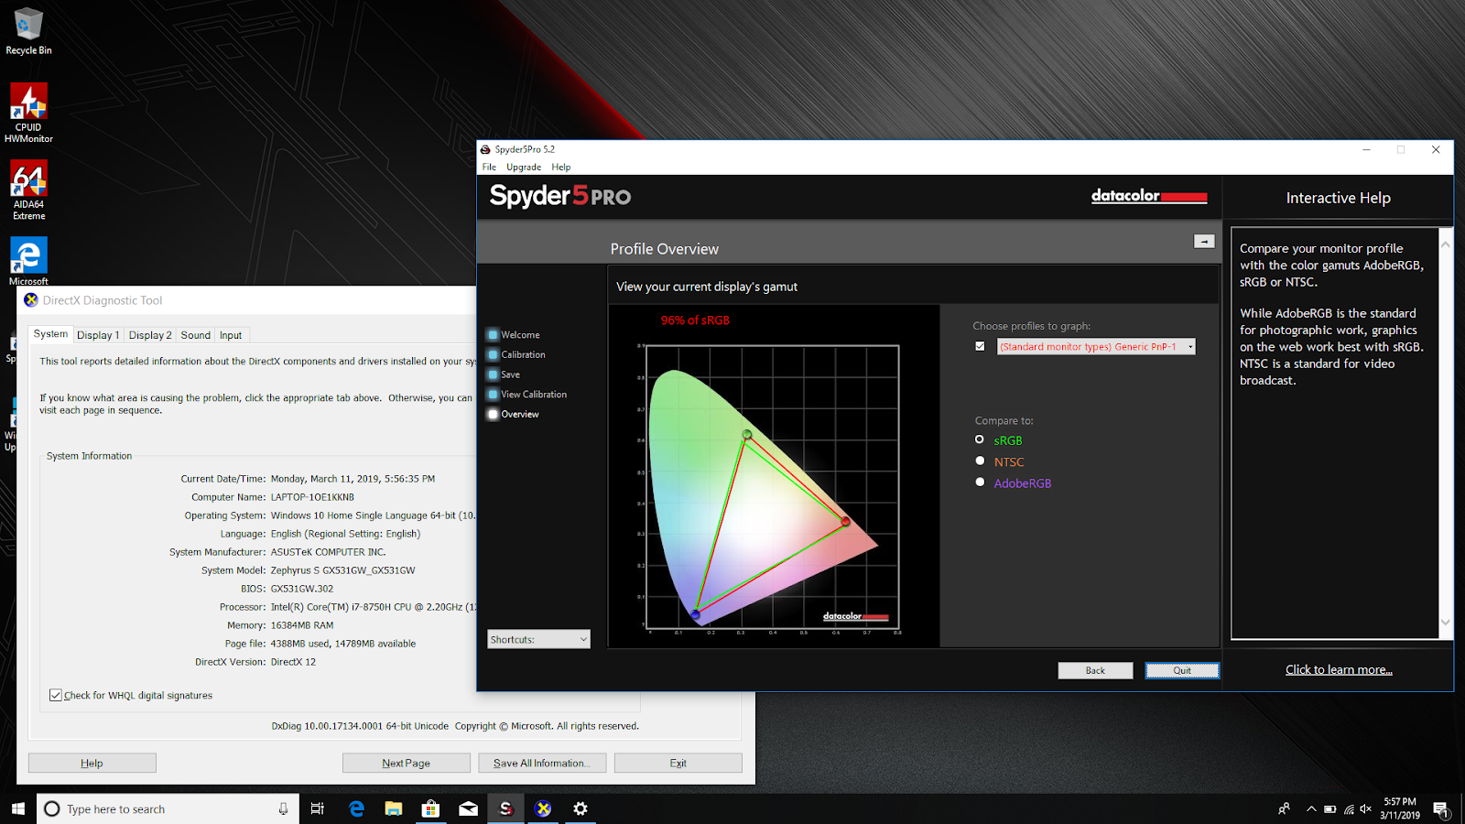Click the Cortana microphone icon
The image size is (1465, 824).
coord(283,808)
